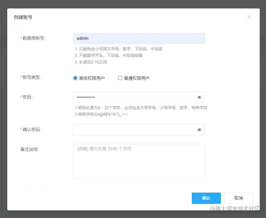Click the 备注说明 field label
Viewport: 266px width, 218px height.
click(30, 149)
